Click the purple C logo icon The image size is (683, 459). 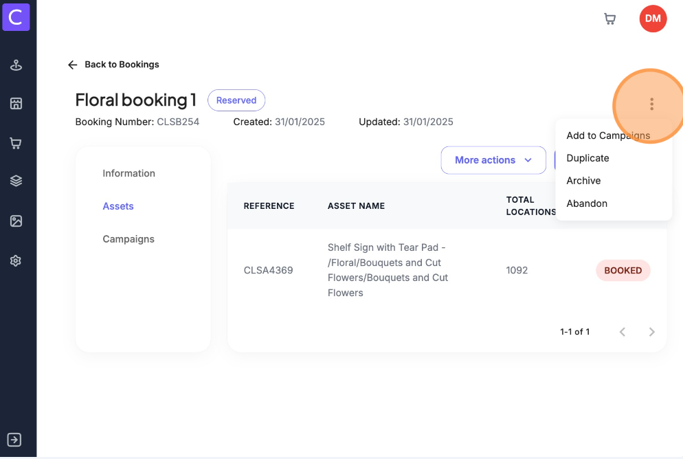(16, 16)
